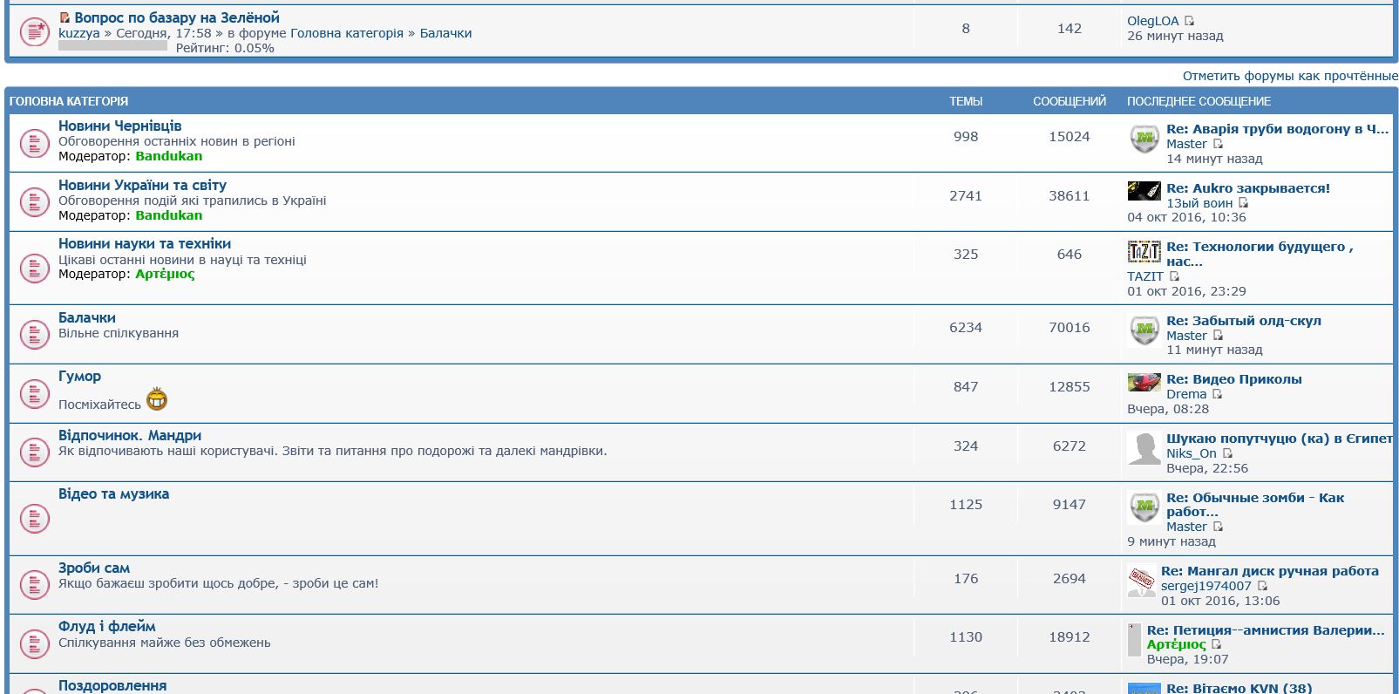
Task: Click the view-latest-post icon next to OlegLOA
Action: click(1190, 21)
